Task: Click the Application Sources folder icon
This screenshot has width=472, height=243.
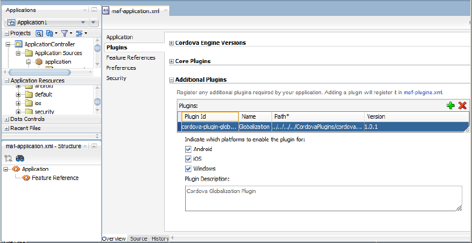Action: pos(28,53)
